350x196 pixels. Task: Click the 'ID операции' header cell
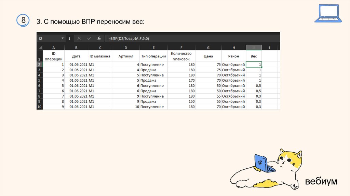pyautogui.click(x=54, y=56)
